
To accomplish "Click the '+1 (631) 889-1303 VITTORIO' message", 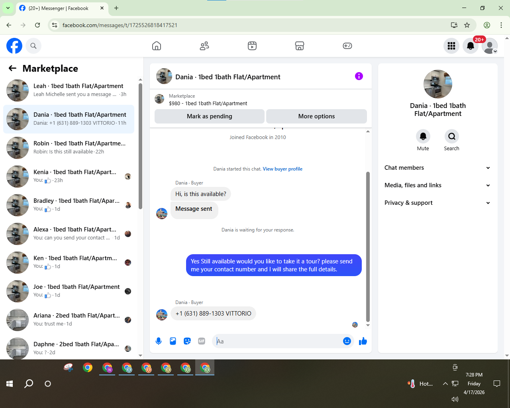I will 214,314.
